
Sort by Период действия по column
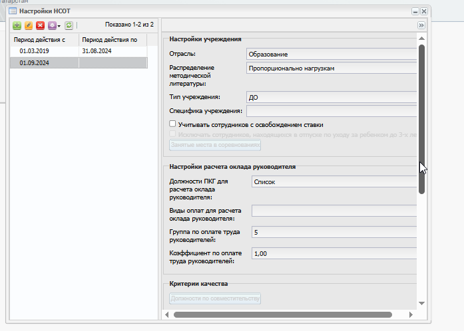(113, 40)
